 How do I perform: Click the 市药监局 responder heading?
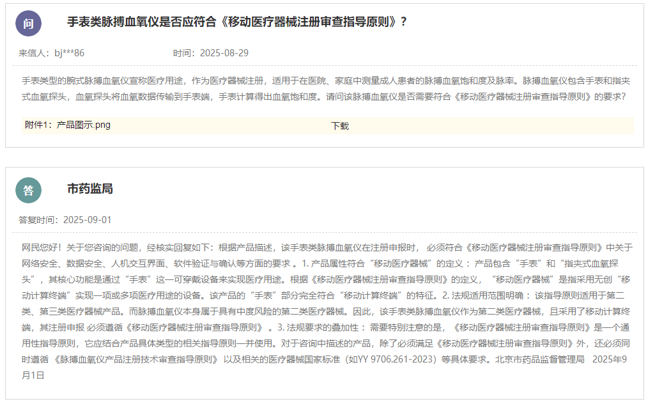coord(90,189)
